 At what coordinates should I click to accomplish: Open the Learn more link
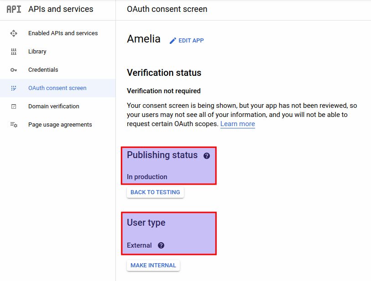click(237, 124)
